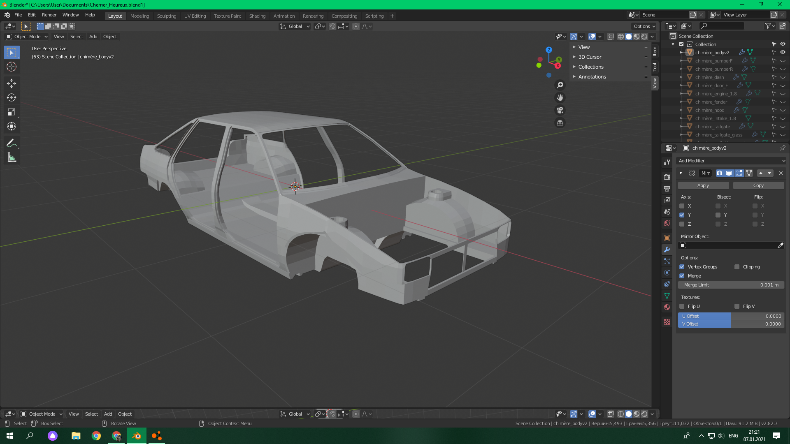
Task: Select the Rotate tool
Action: 12,97
